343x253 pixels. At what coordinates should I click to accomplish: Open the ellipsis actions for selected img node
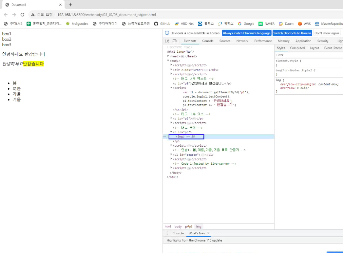point(165,136)
